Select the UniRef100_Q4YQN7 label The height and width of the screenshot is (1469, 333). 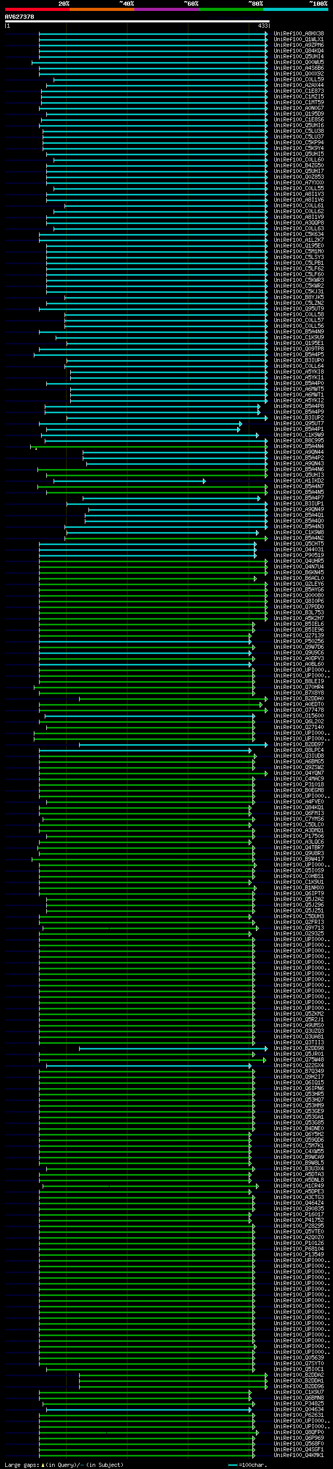[x=298, y=773]
